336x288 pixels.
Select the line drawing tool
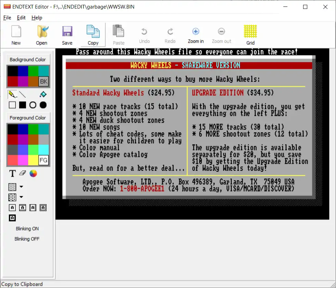pyautogui.click(x=23, y=95)
